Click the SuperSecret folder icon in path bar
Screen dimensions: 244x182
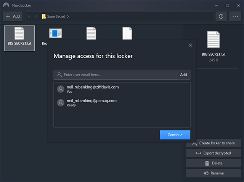44,16
